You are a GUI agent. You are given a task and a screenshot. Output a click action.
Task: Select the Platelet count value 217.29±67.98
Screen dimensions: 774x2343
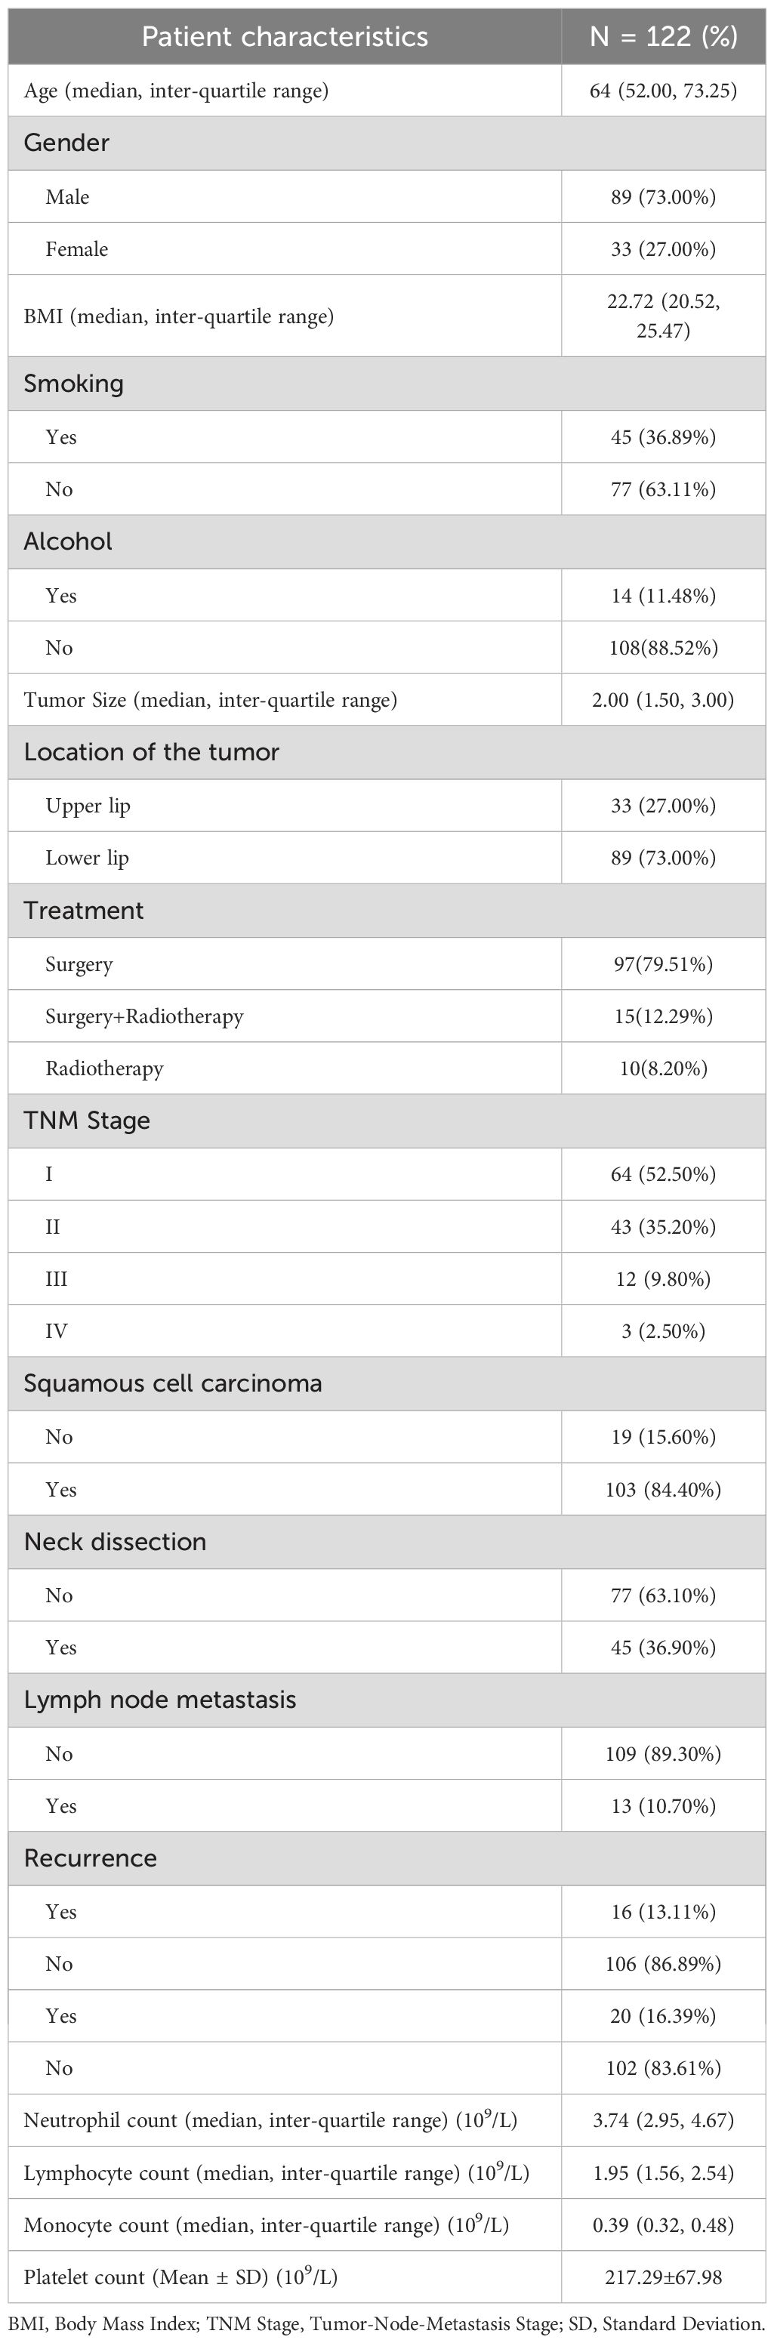(x=663, y=2277)
